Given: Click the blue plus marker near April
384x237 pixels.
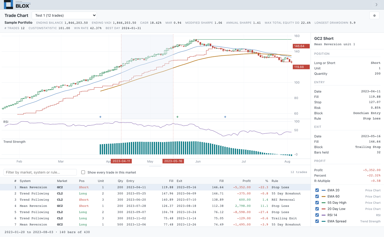Looking at the screenshot, I should tap(100, 117).
